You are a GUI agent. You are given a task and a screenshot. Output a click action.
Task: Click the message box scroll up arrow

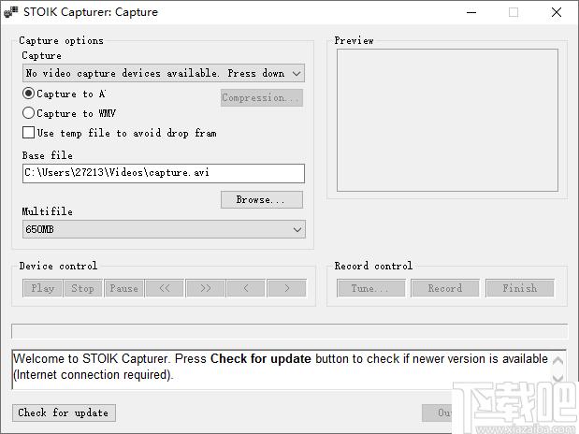(558, 360)
